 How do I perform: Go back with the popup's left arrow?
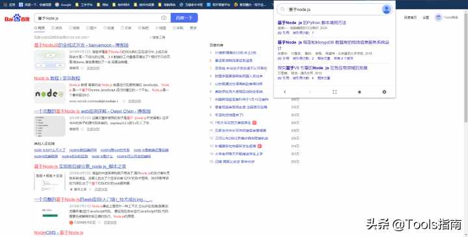pyautogui.click(x=285, y=92)
